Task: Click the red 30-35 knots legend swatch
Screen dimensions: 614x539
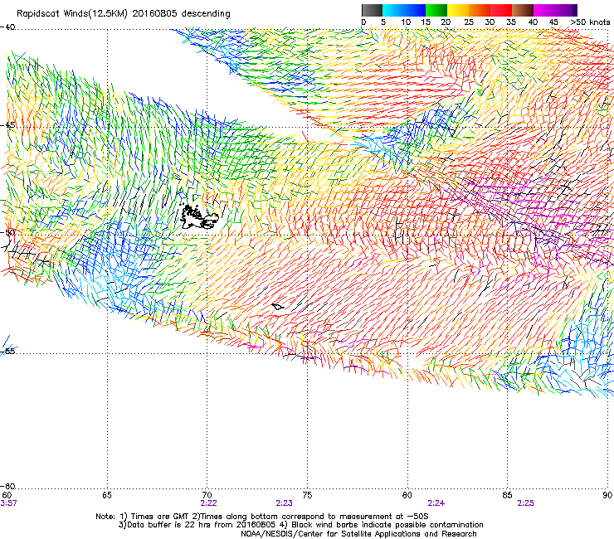Action: coord(501,10)
